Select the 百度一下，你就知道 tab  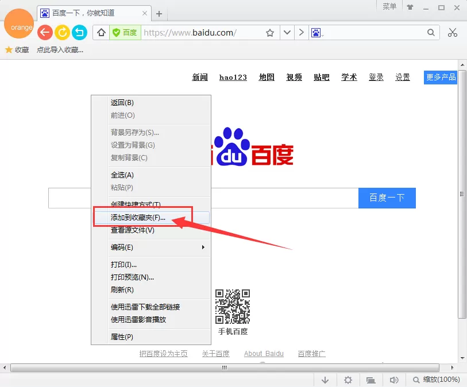coord(94,13)
